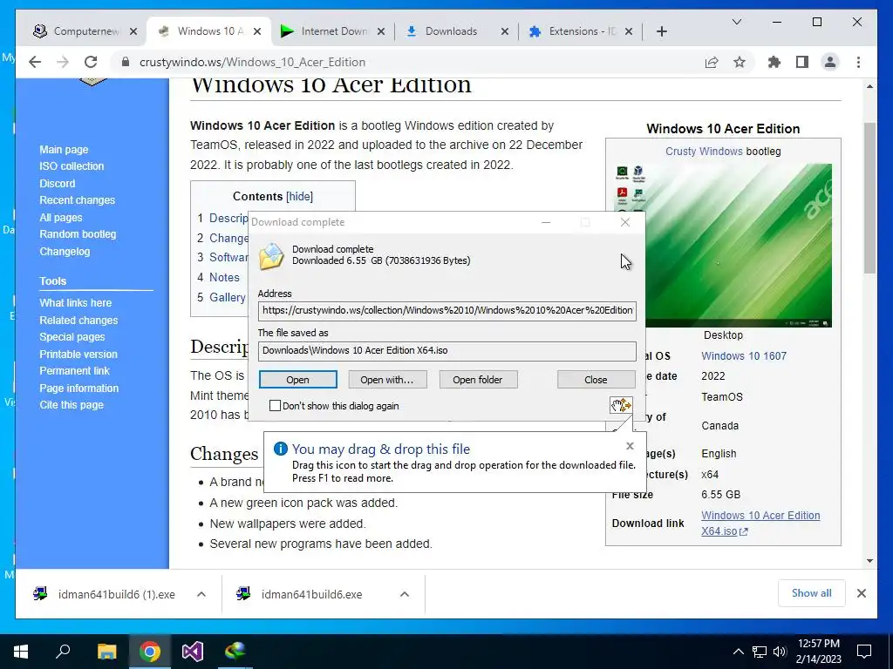The width and height of the screenshot is (893, 669).
Task: Check Don't show this dialog again
Action: (x=275, y=406)
